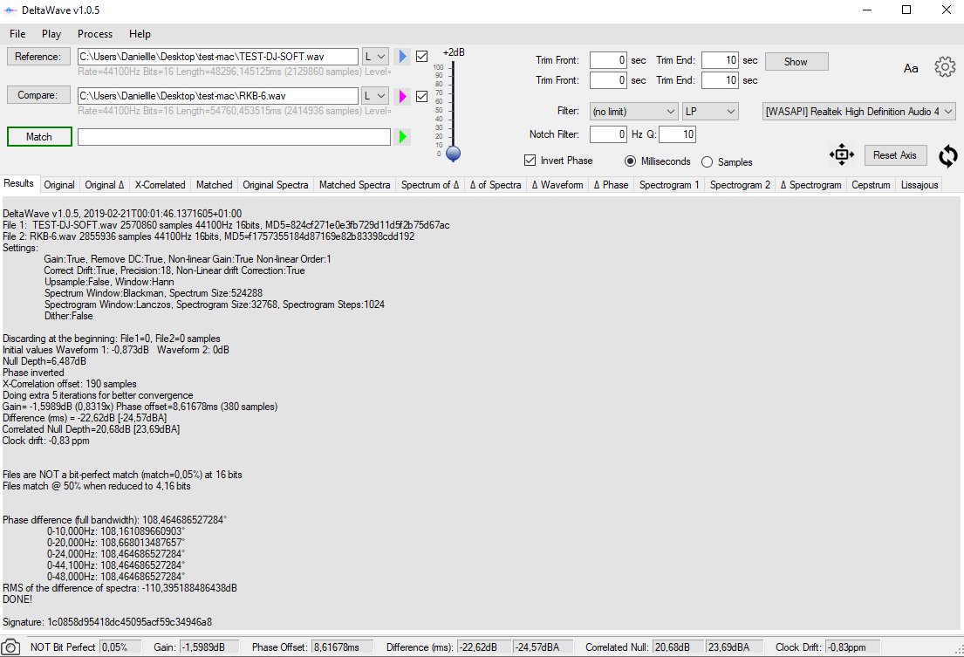Open the LP filter type dropdown

click(x=710, y=111)
